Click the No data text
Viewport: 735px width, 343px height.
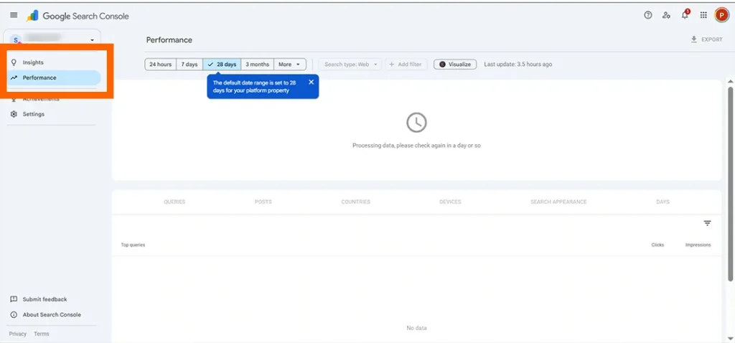[417, 328]
